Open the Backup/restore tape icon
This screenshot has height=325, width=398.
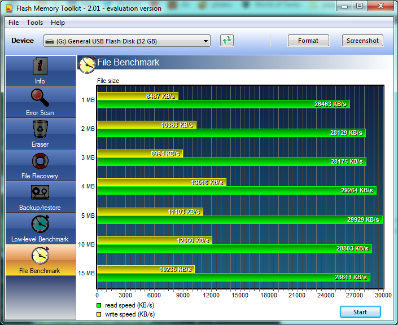[x=40, y=193]
